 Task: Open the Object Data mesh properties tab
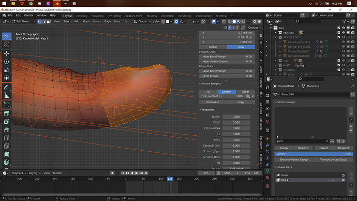(x=267, y=171)
